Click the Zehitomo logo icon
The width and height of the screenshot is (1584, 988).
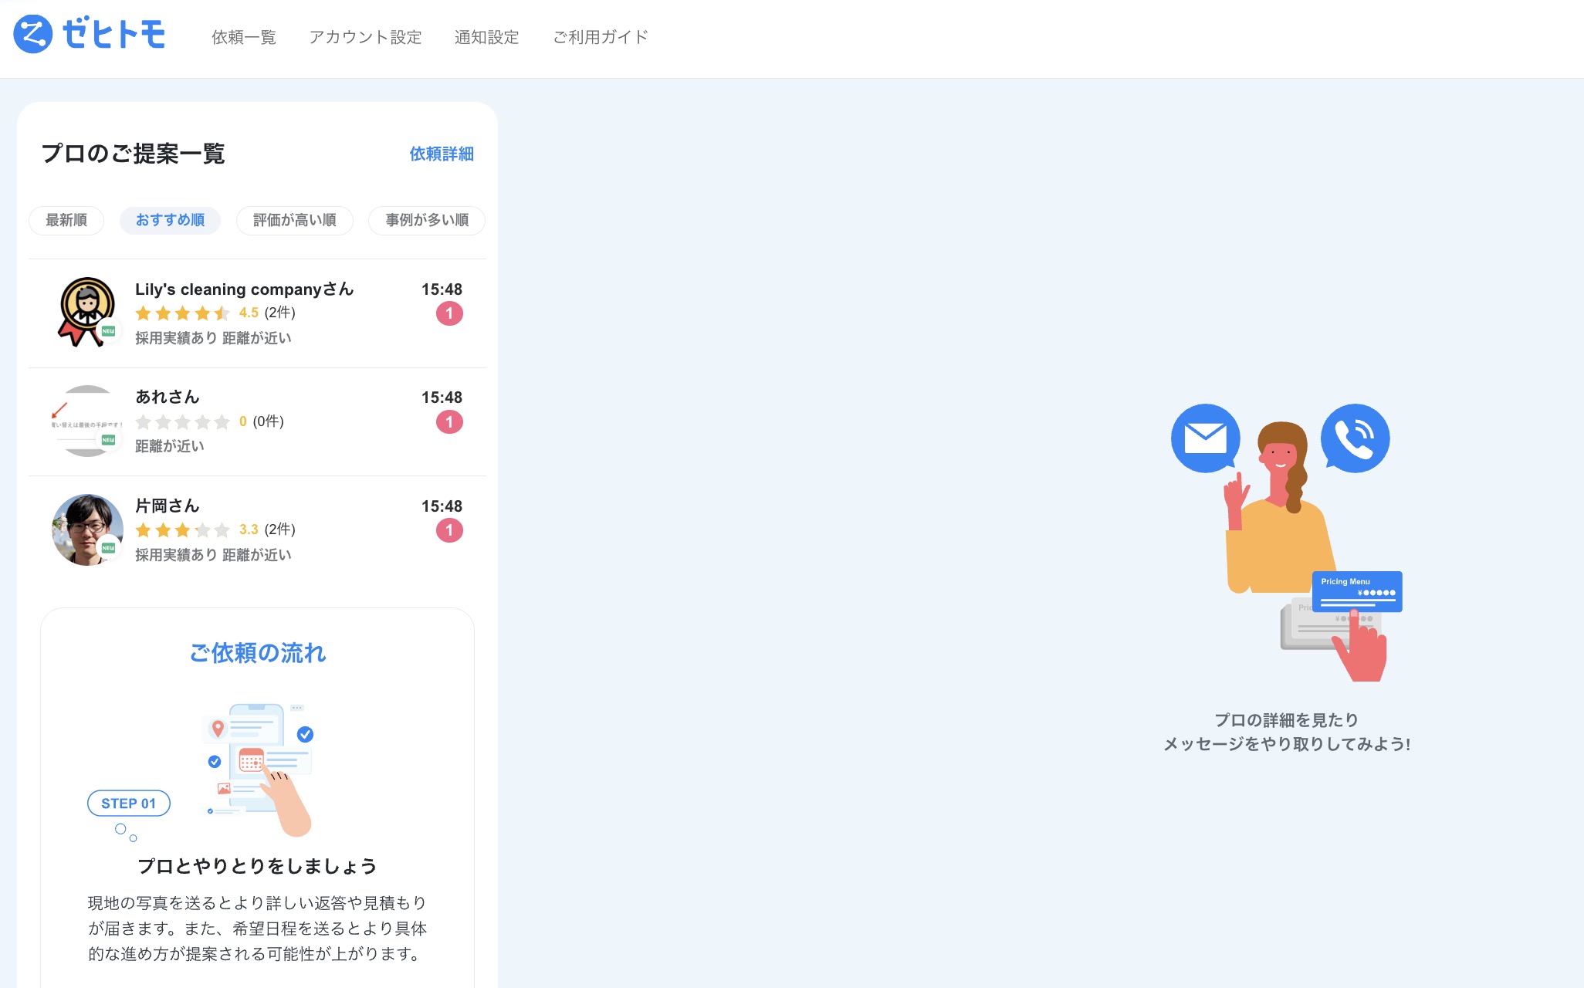pyautogui.click(x=33, y=34)
